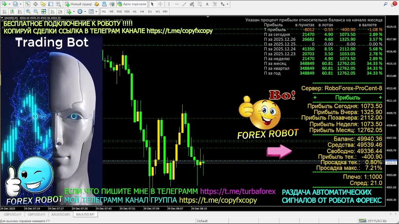Switch chart to candlesticks type

coord(12,12)
